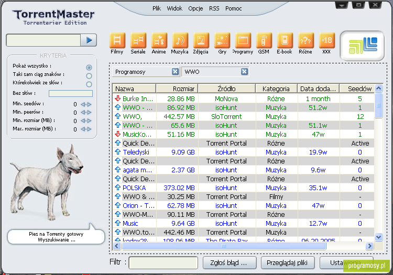
Task: Select the Którekolwiek ze słów radio
Action: [89, 84]
